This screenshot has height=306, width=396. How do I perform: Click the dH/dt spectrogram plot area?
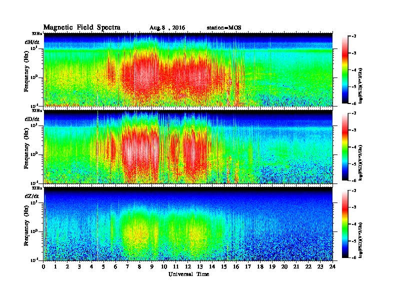pyautogui.click(x=188, y=69)
